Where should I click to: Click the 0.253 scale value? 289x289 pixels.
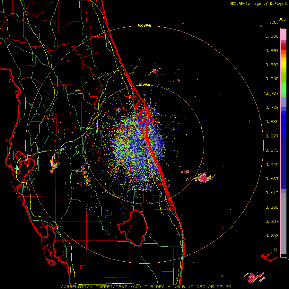click(272, 236)
